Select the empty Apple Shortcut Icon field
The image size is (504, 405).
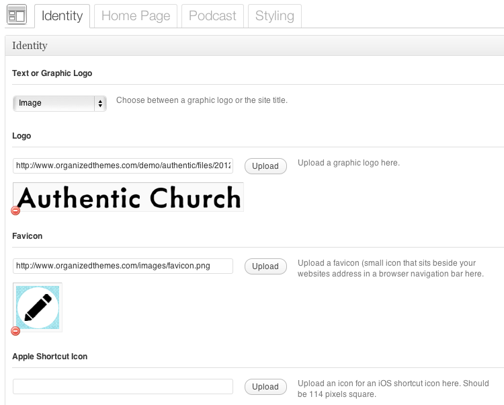(x=123, y=386)
